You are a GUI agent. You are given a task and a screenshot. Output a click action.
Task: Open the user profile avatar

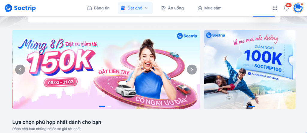tap(298, 8)
